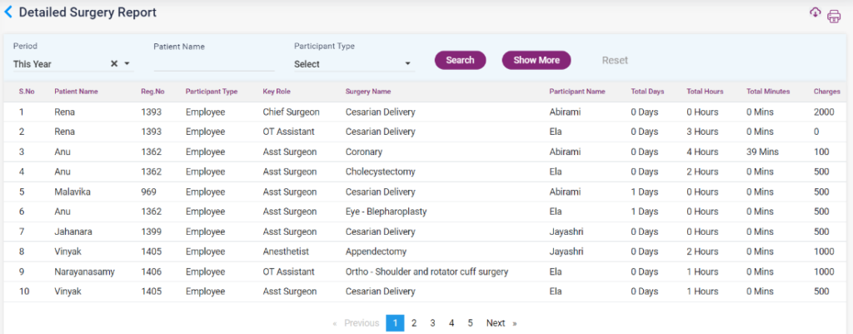Open page 4 of the report
This screenshot has height=334, width=853.
pos(451,323)
